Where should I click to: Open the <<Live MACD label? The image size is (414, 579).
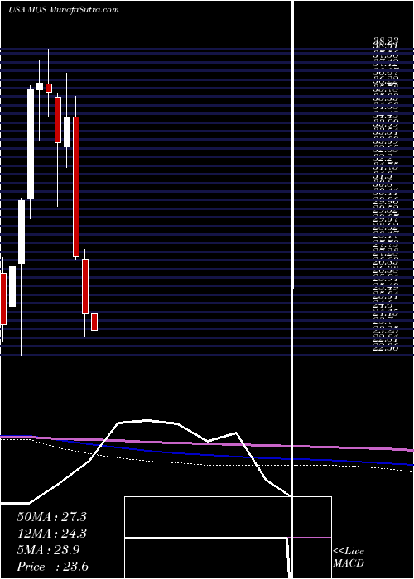(x=349, y=557)
